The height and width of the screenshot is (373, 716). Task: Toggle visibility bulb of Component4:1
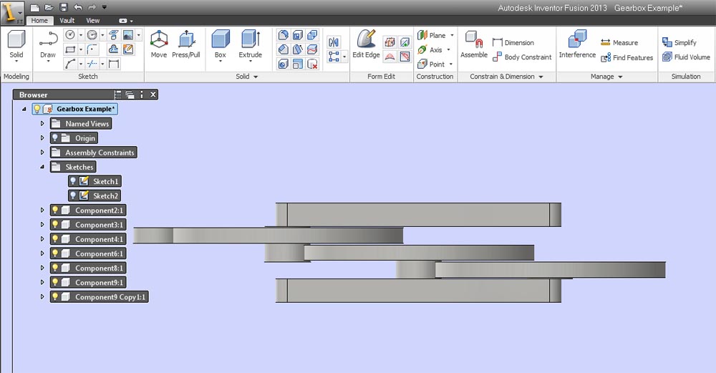pos(55,239)
